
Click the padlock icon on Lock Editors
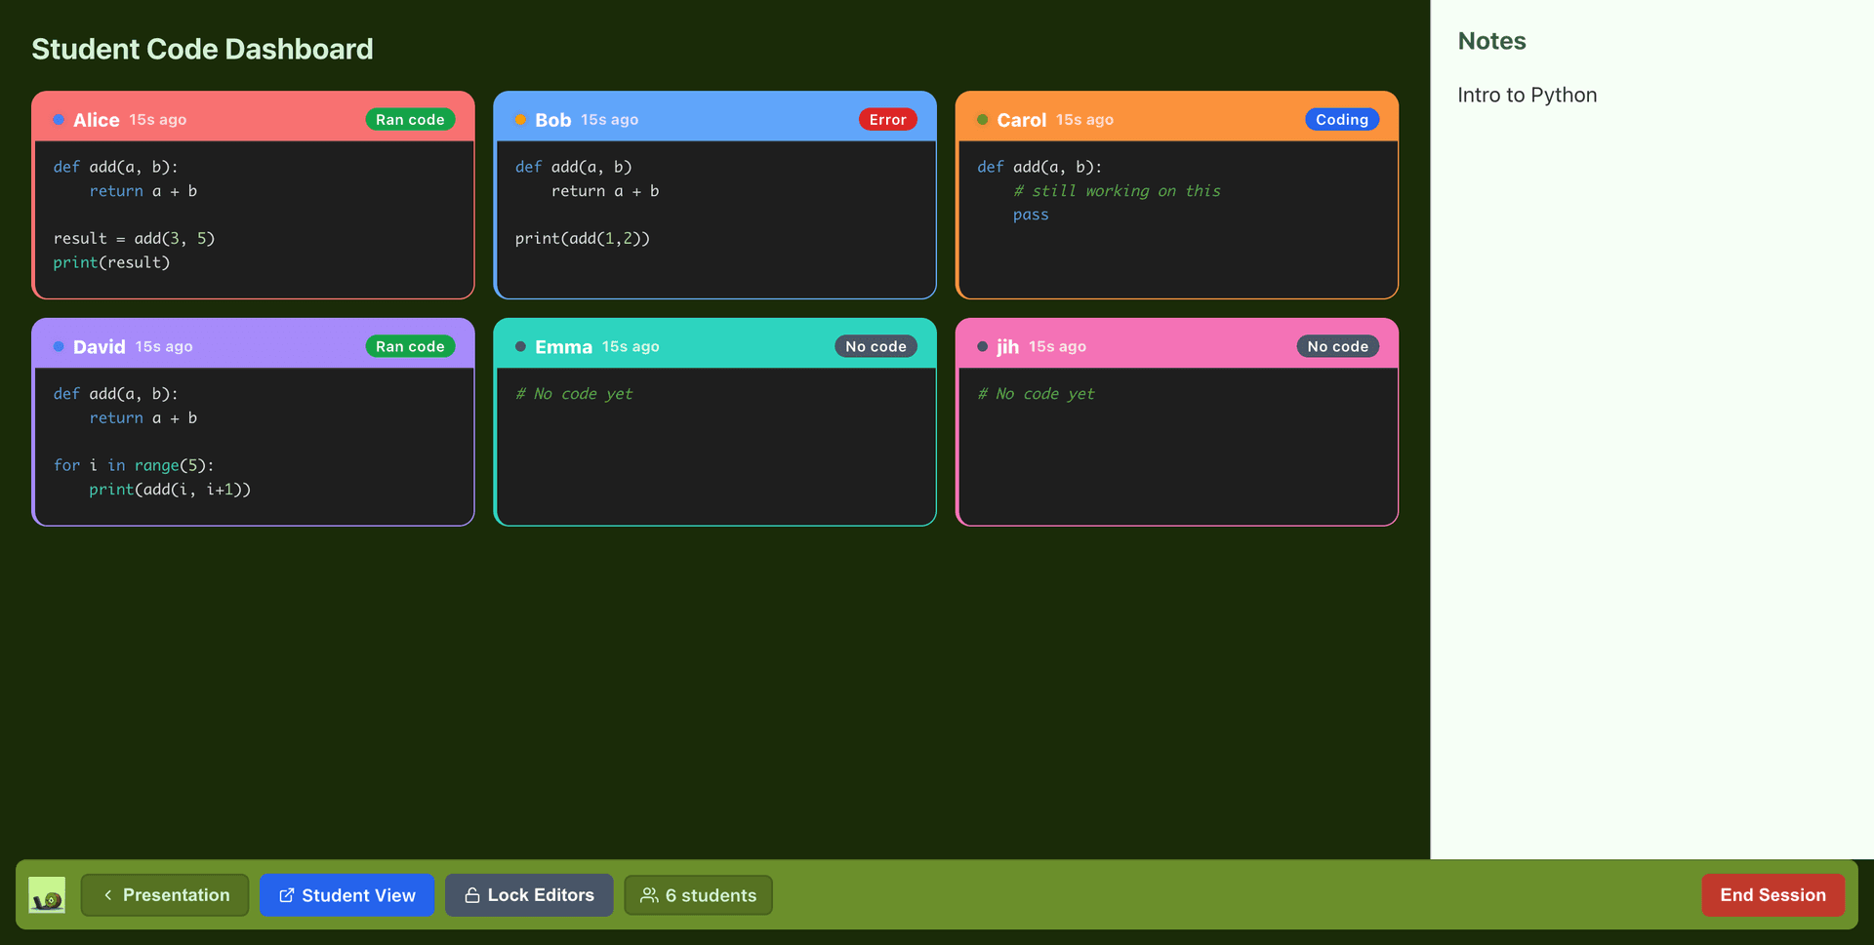pos(472,894)
